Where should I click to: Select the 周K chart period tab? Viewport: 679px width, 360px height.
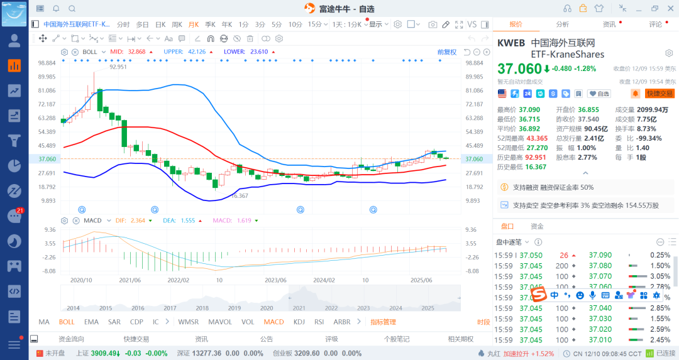pos(177,25)
